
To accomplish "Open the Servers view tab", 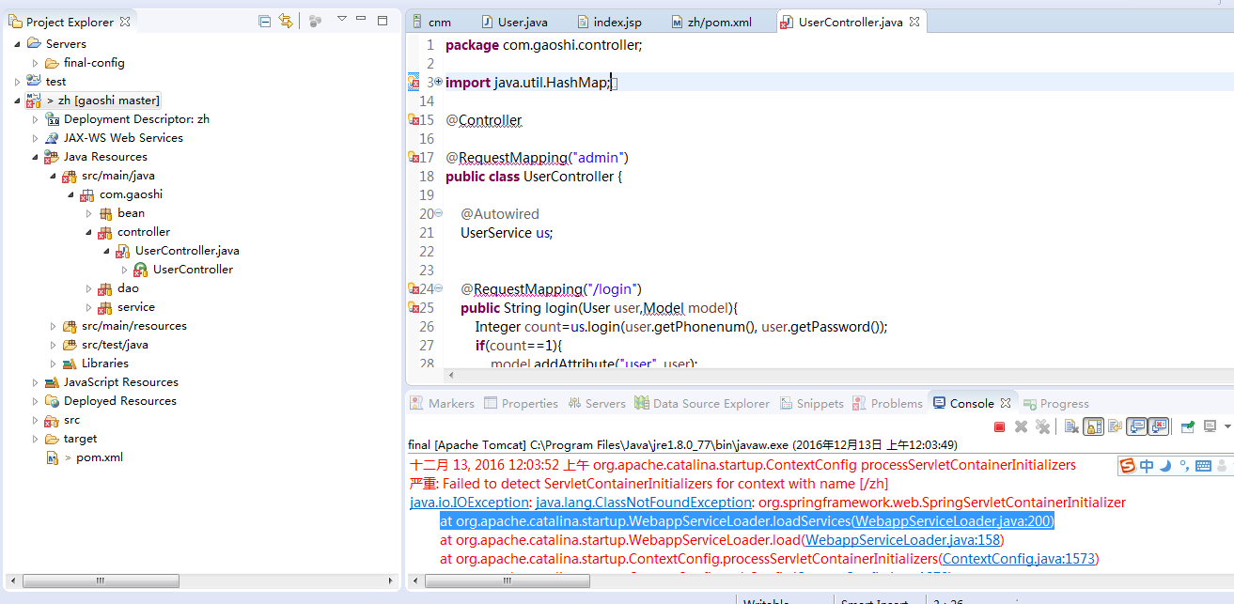I will pyautogui.click(x=596, y=403).
